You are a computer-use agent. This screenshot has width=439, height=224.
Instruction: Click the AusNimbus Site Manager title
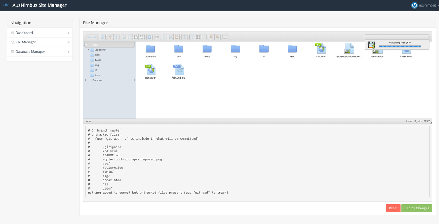tap(40, 5)
